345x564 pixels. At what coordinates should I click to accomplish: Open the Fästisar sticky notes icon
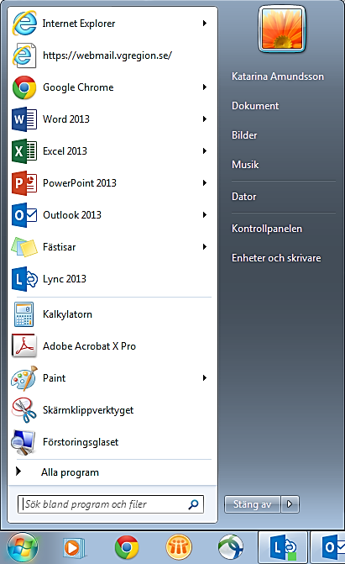pos(24,247)
